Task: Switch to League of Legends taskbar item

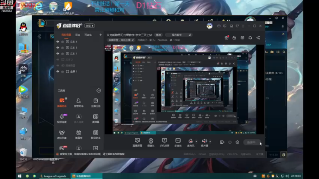Action: 54,176
